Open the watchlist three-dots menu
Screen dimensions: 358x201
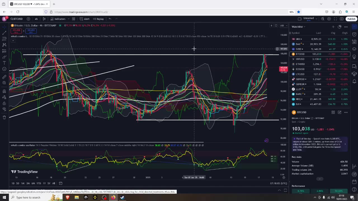click(346, 27)
